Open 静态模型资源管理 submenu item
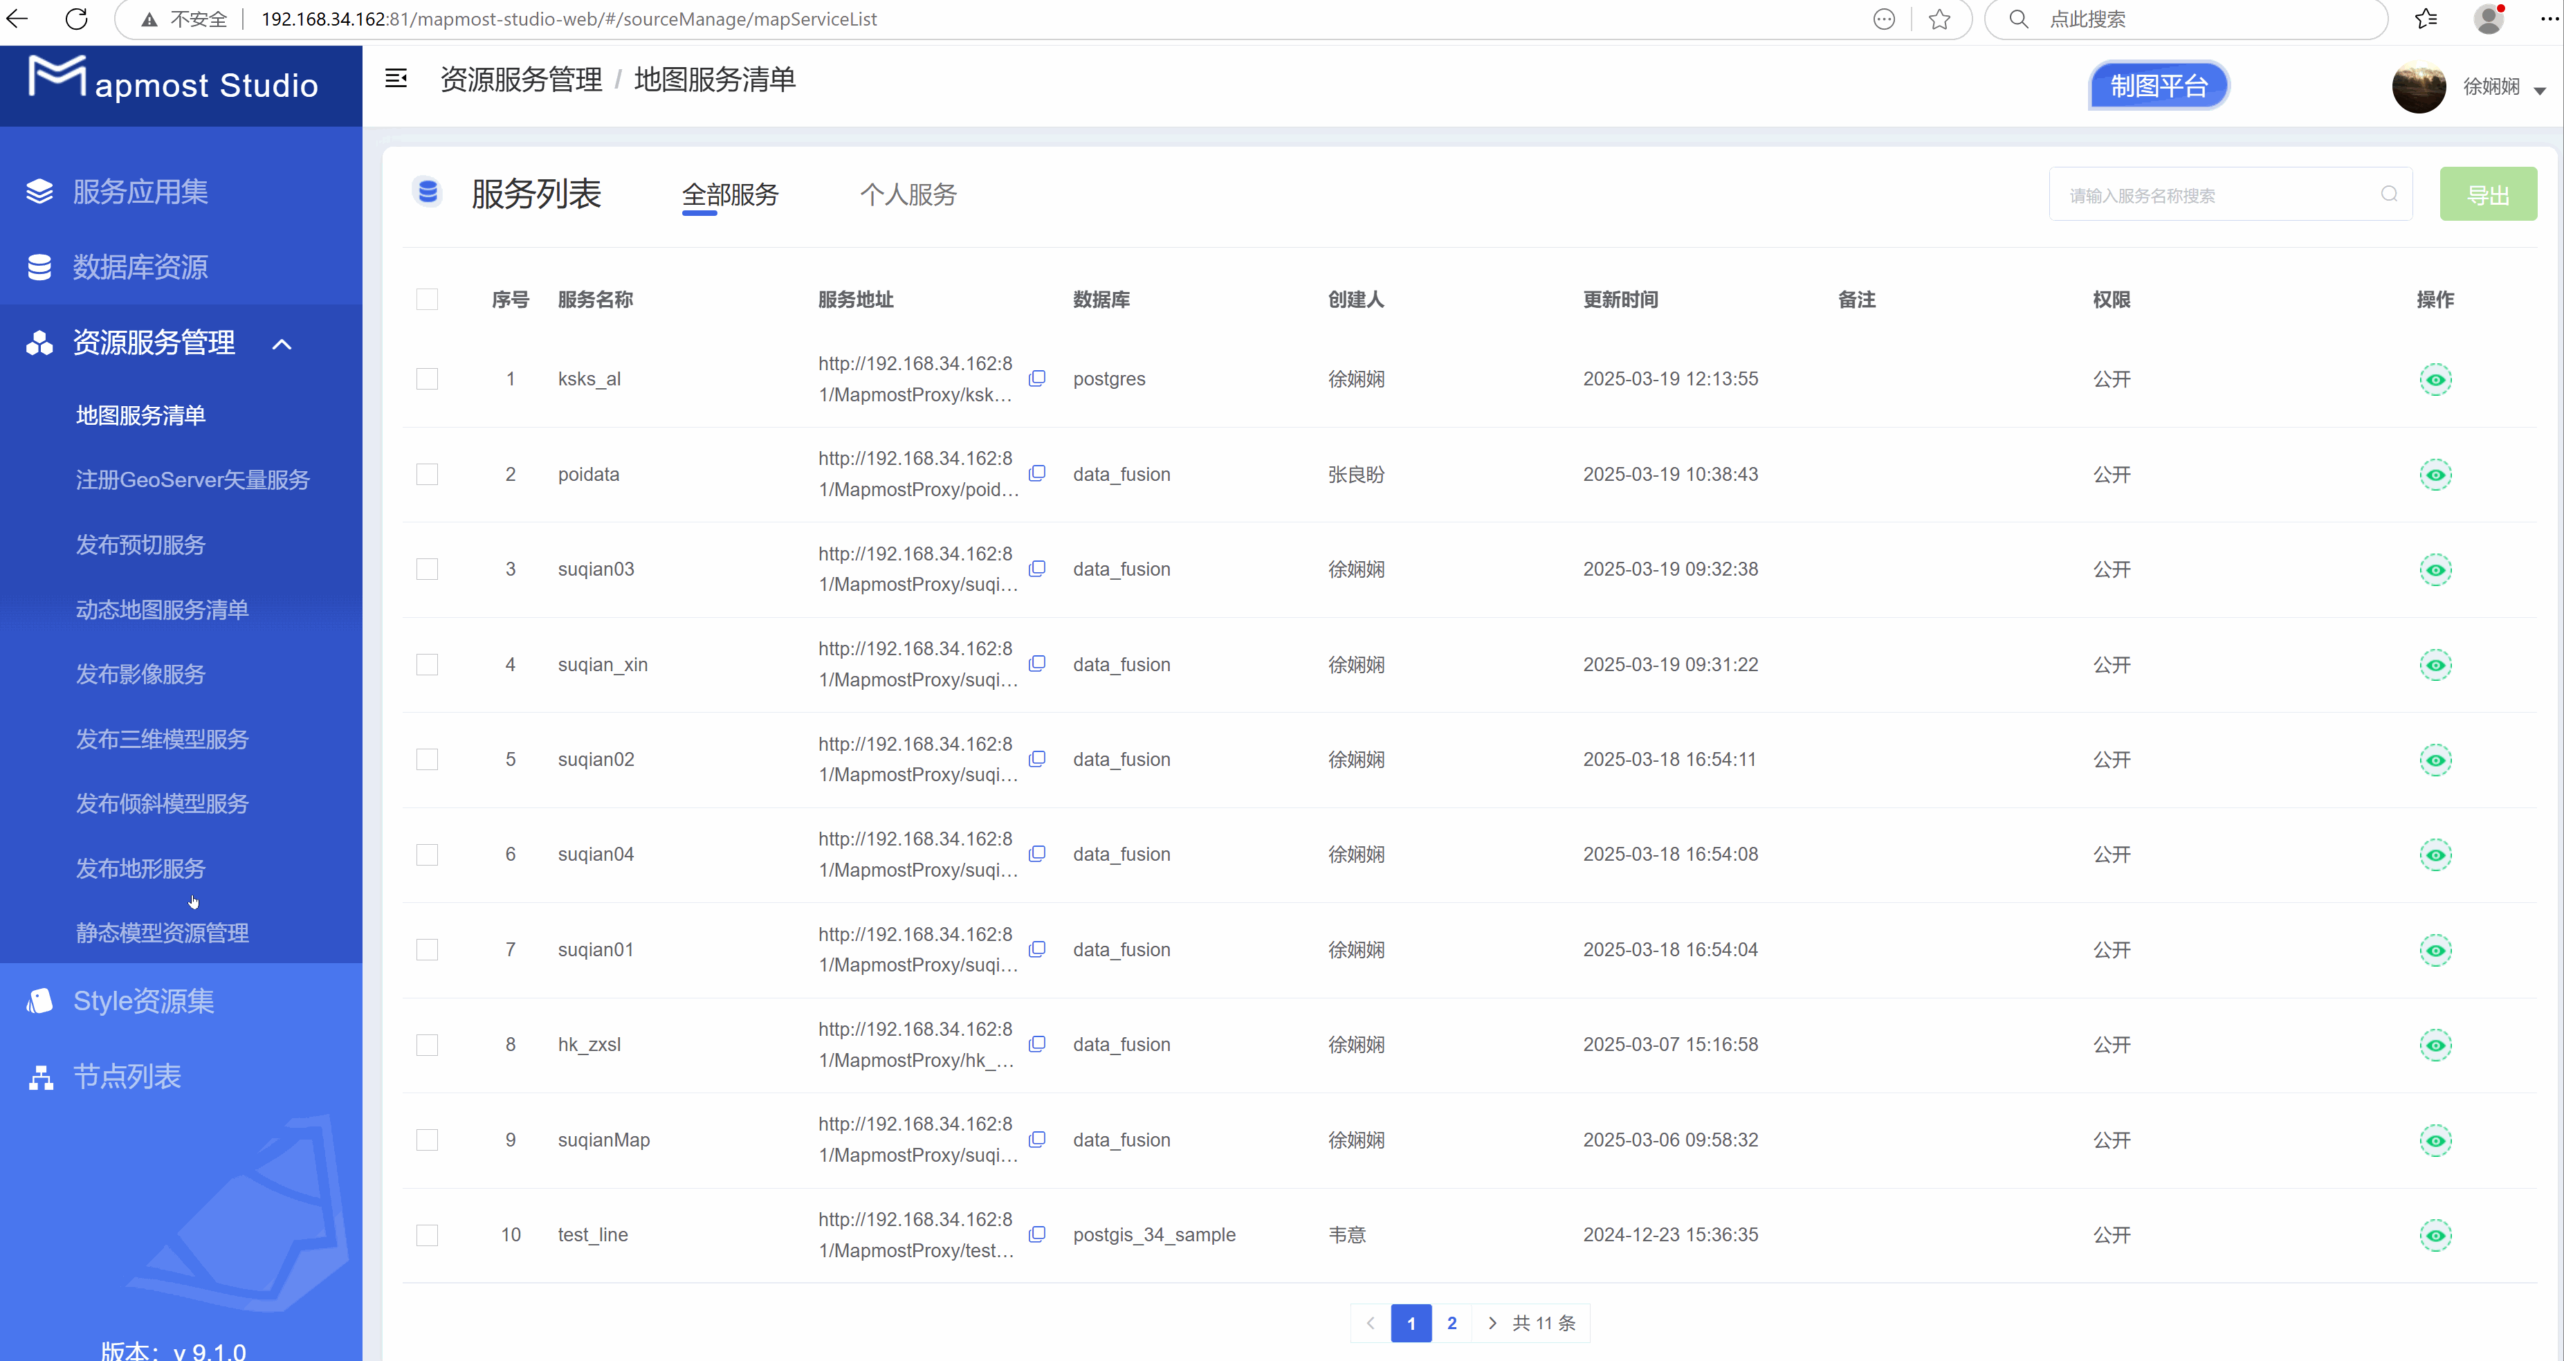The width and height of the screenshot is (2564, 1361). click(163, 933)
